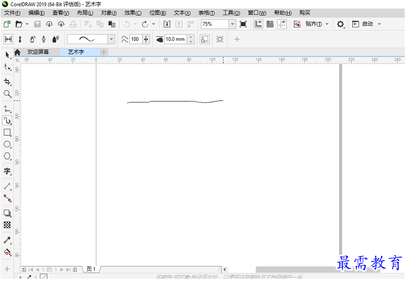
Task: Click the scroll-left arrow of page navigator
Action: tap(225, 269)
